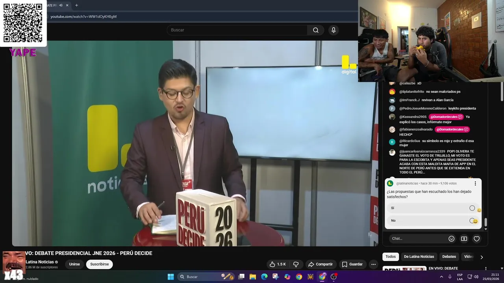Open more actions ellipsis next to Guardar
This screenshot has height=283, width=504.
point(373,264)
